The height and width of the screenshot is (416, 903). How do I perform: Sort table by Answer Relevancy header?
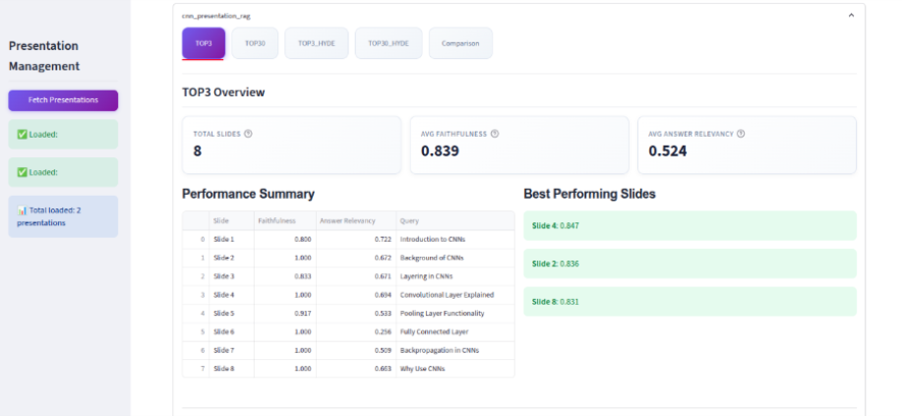[x=355, y=221]
